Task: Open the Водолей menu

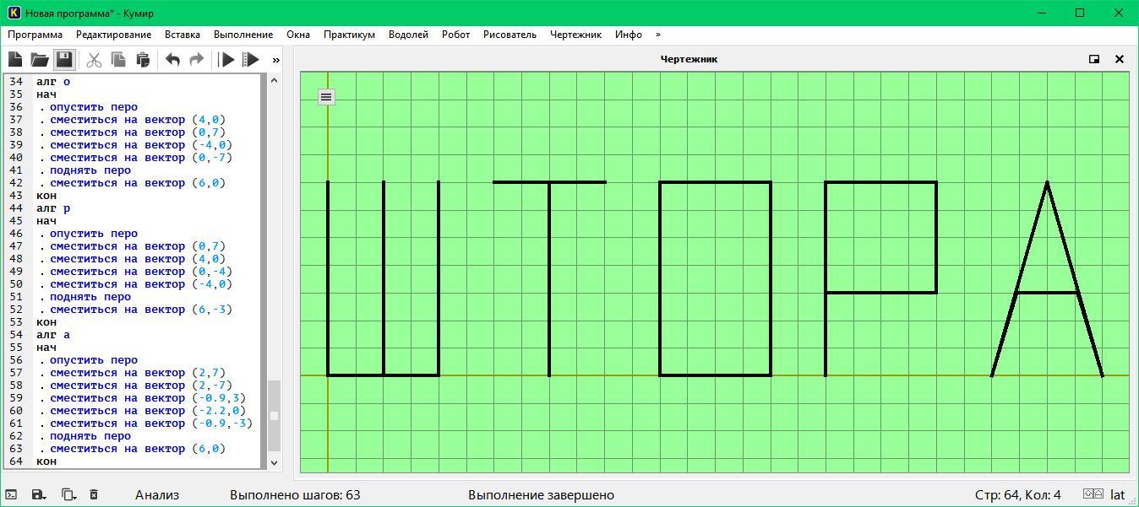Action: point(408,35)
